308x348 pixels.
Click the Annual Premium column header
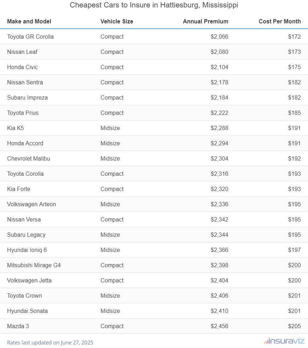[x=205, y=21]
